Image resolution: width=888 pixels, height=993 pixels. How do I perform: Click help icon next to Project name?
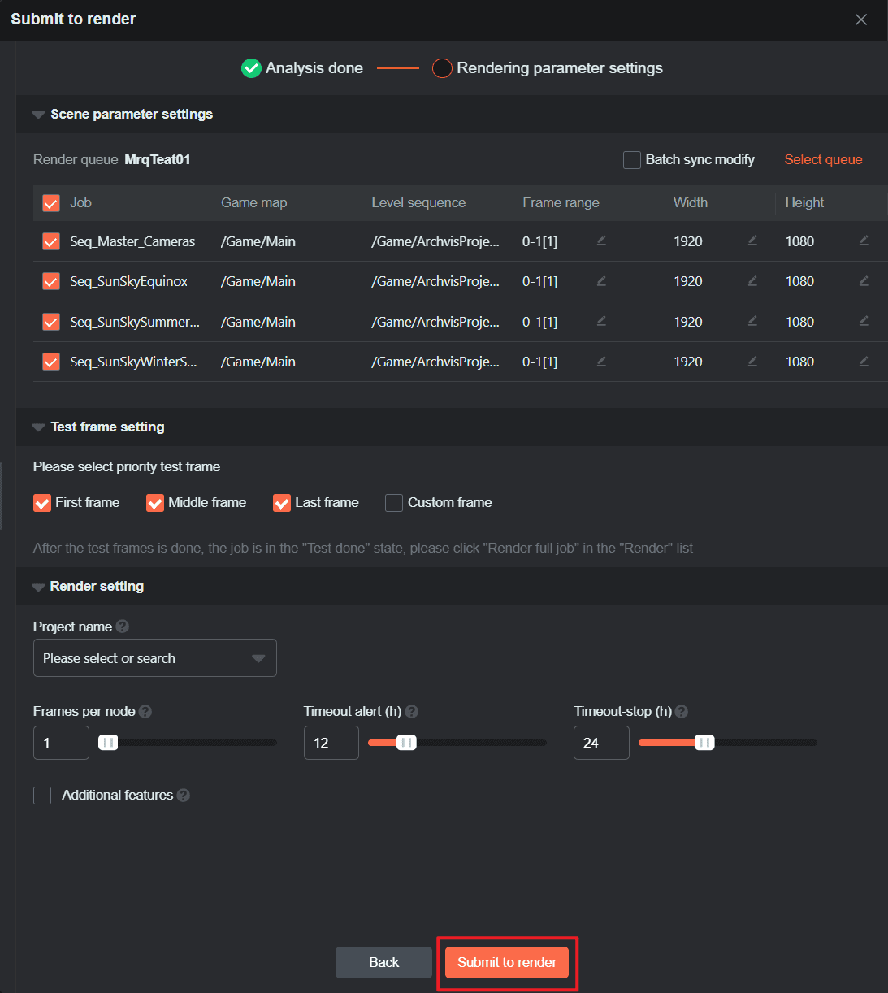123,627
